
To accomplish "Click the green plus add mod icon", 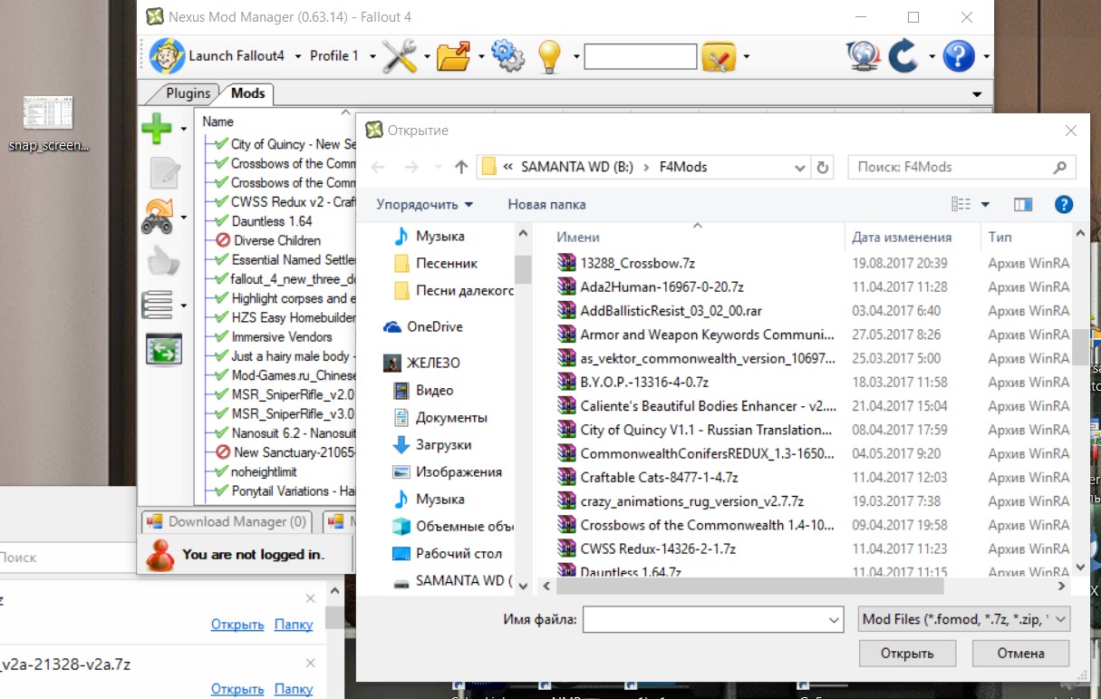I will pos(157,129).
